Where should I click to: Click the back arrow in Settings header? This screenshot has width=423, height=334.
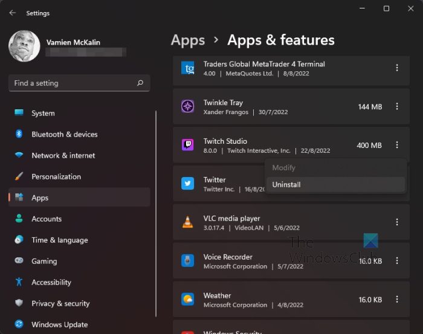pos(13,13)
